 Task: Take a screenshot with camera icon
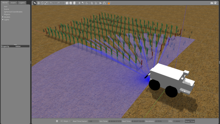pyautogui.click(x=212, y=3)
